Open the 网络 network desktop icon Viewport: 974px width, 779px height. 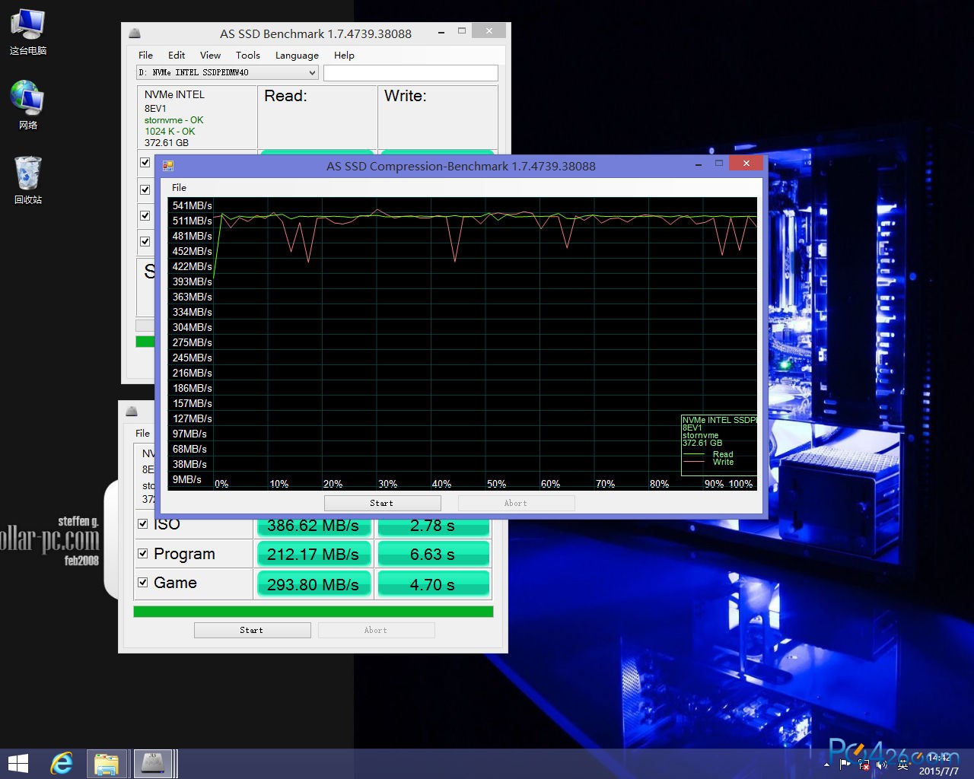28,105
